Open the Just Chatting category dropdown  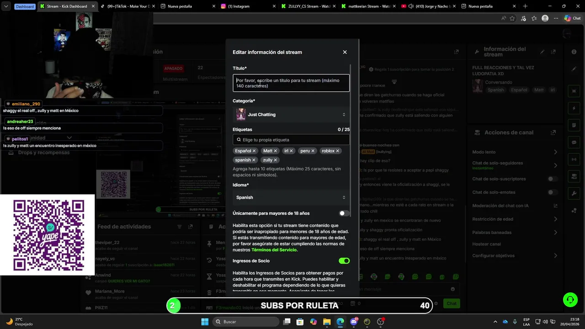[291, 115]
